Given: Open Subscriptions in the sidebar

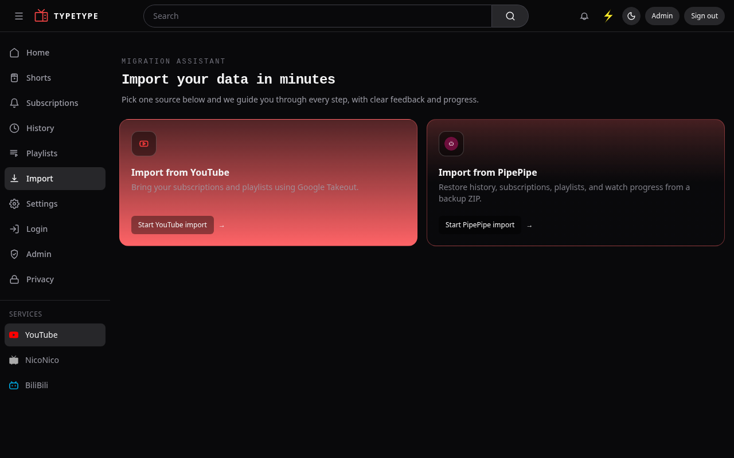Looking at the screenshot, I should pos(55,103).
